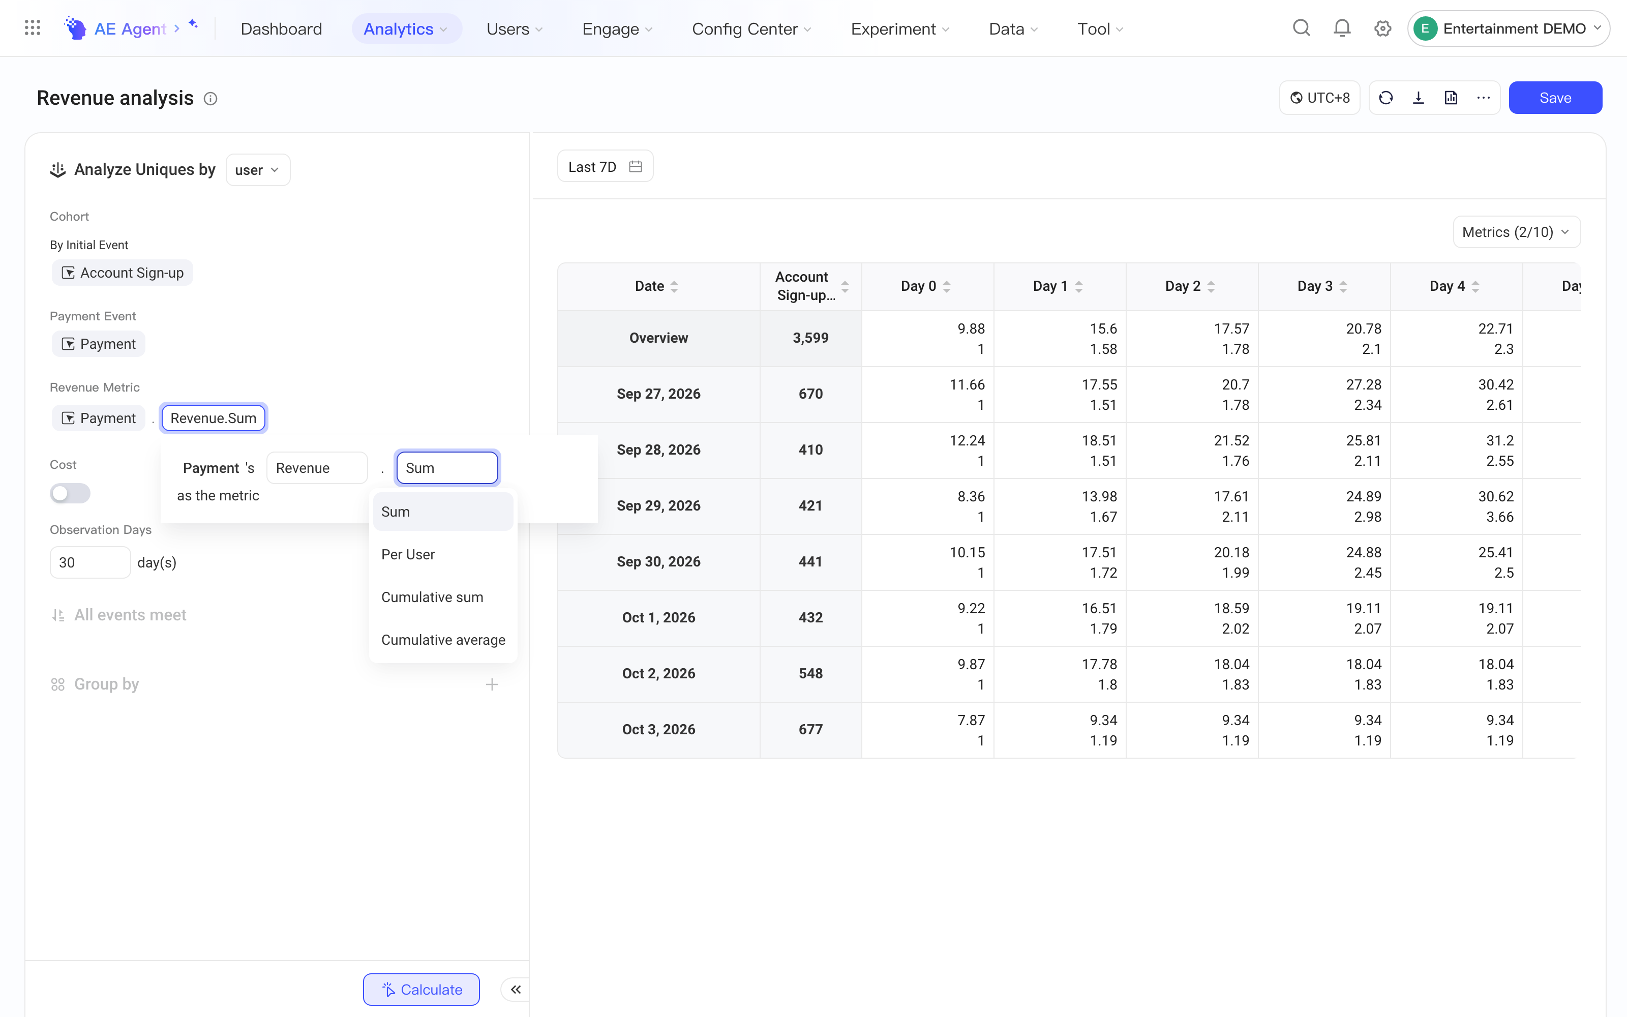The image size is (1627, 1017).
Task: Open the UTC+8 timezone selector
Action: tap(1320, 98)
